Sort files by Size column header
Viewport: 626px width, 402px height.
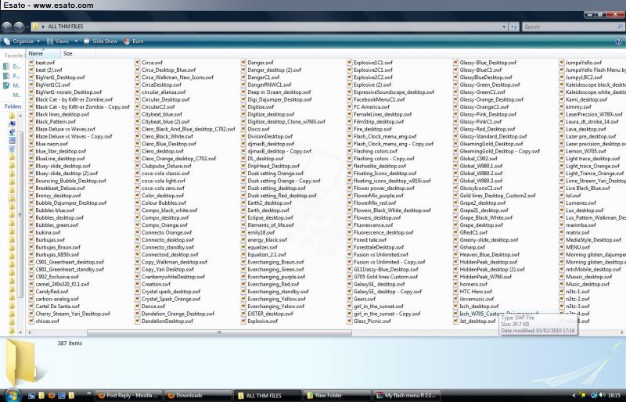pos(67,53)
